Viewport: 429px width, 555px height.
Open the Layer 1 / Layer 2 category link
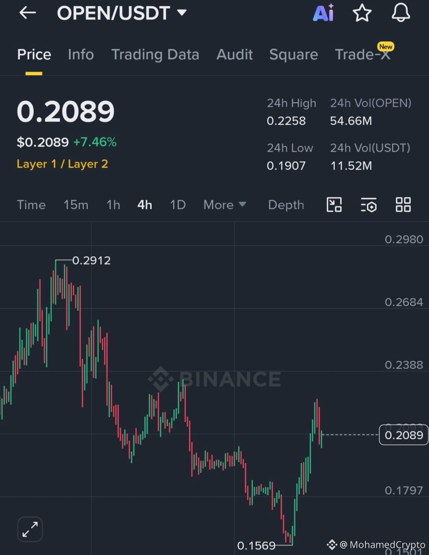pyautogui.click(x=62, y=164)
